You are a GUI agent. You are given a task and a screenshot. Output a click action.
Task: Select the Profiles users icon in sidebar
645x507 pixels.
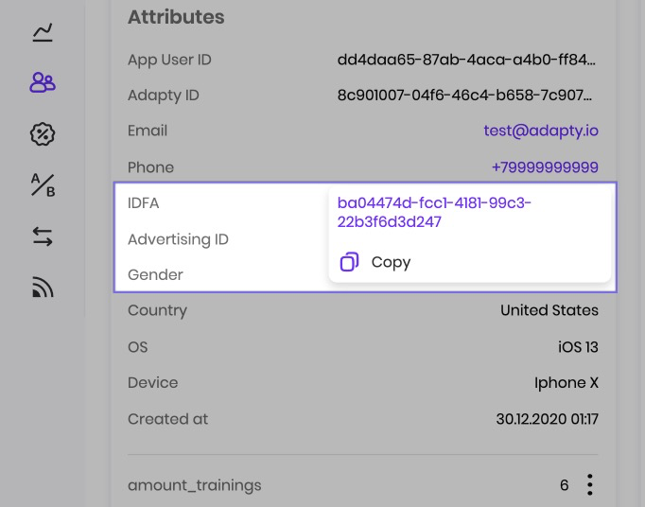pos(43,82)
